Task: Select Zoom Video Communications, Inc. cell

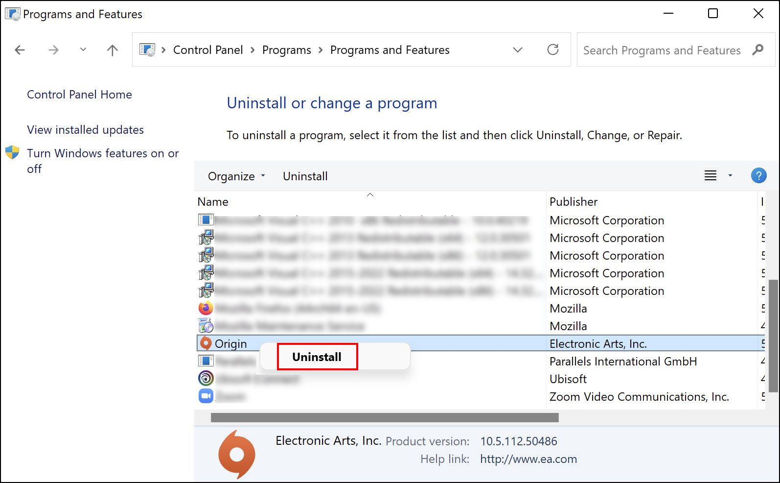Action: (639, 397)
